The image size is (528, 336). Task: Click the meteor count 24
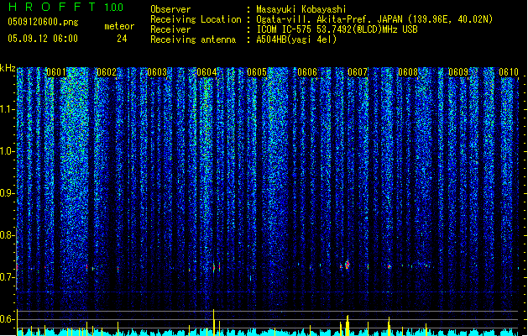122,39
